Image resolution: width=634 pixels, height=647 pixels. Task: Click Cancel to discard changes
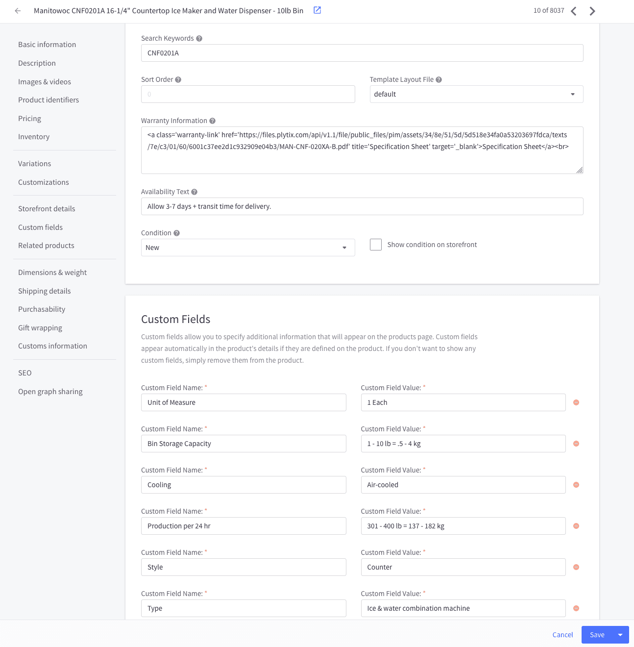[562, 634]
